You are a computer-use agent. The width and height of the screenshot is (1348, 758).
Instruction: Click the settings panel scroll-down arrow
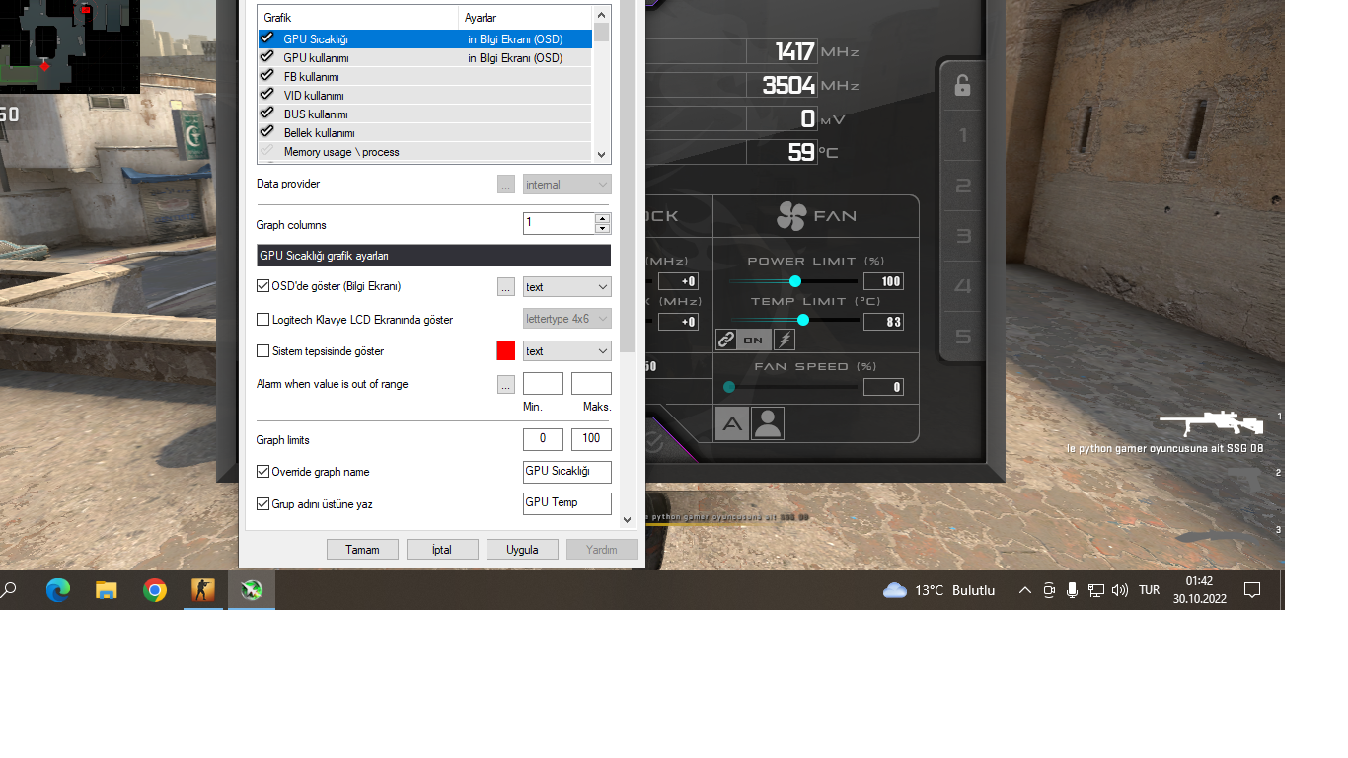pyautogui.click(x=627, y=519)
